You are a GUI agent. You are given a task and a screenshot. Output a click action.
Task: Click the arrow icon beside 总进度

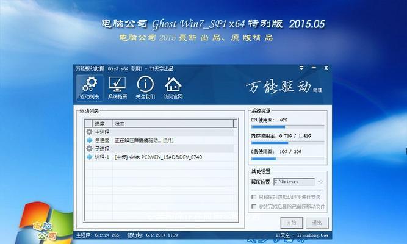[89, 140]
